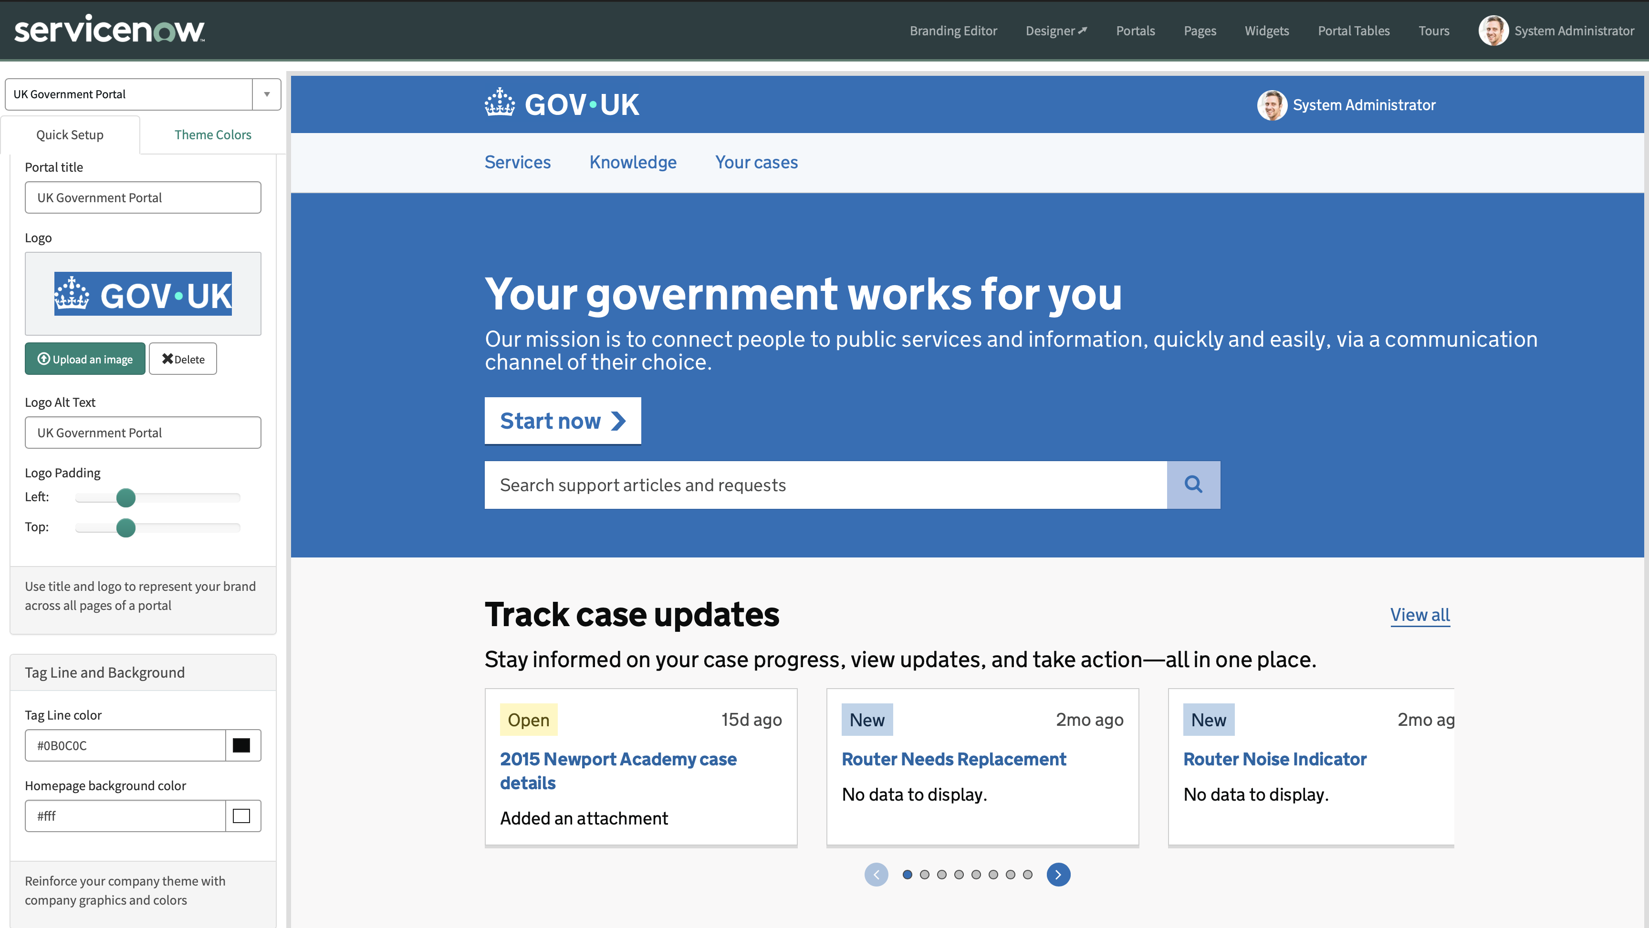Click the previous carousel arrow

point(877,874)
